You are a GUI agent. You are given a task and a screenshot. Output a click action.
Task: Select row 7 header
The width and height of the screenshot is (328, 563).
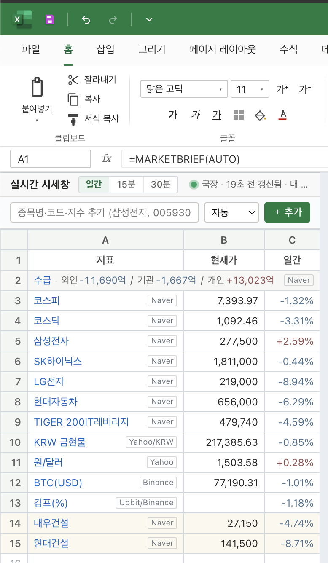14,382
